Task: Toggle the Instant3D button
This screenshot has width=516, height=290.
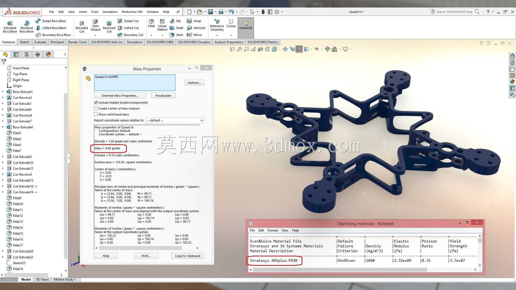Action: (x=246, y=28)
